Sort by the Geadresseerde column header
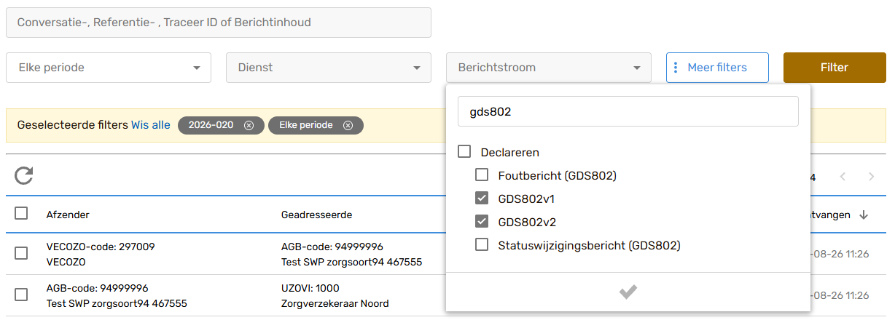Viewport: 895px width, 320px height. coord(317,215)
